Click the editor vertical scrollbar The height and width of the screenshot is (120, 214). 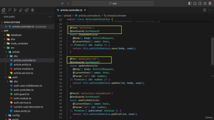click(x=213, y=51)
